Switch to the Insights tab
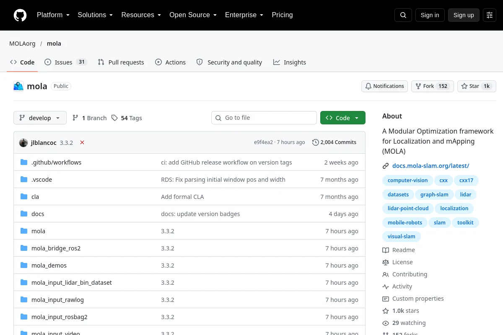Viewport: 503px width, 335px height. pyautogui.click(x=290, y=62)
